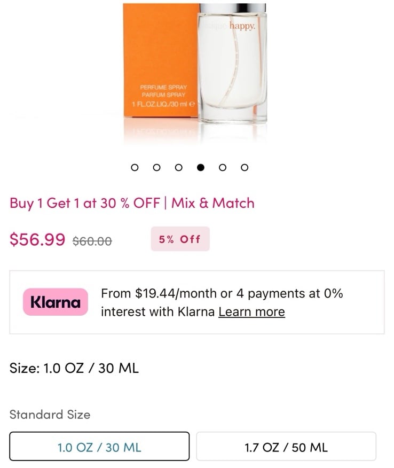Click the crossed-out $60.00 original price
The height and width of the screenshot is (468, 394).
pyautogui.click(x=92, y=241)
